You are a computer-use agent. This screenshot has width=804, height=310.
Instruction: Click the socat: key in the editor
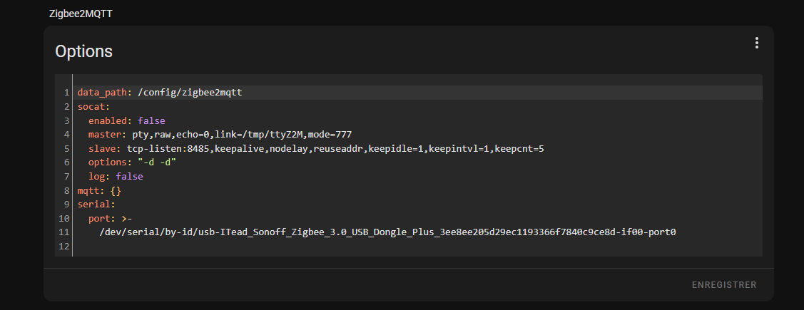[x=94, y=107]
